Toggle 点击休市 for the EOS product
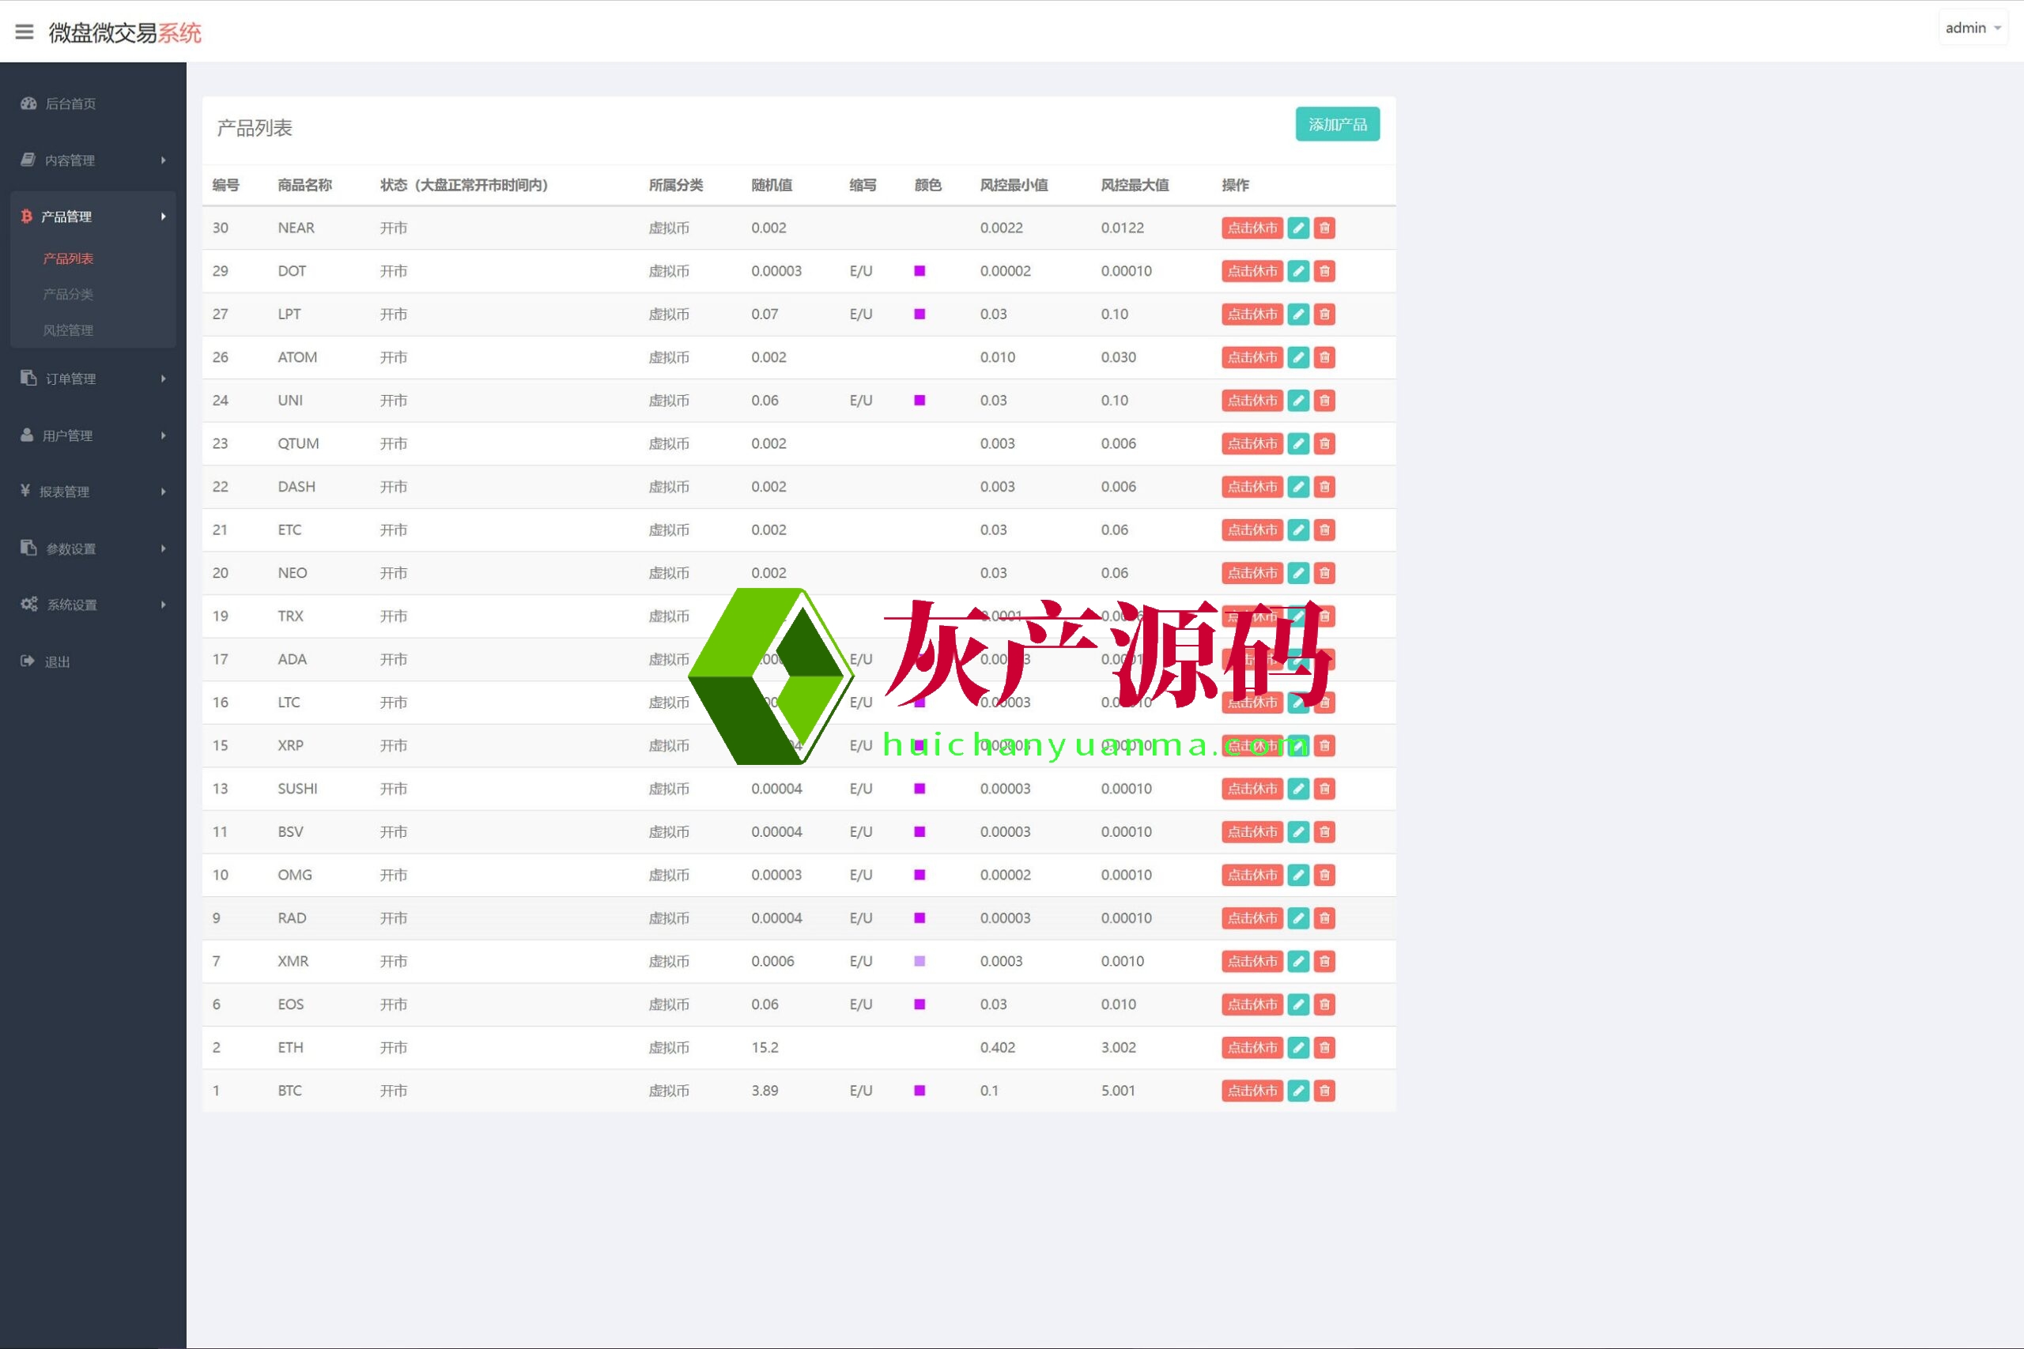The image size is (2024, 1349). [x=1252, y=1004]
